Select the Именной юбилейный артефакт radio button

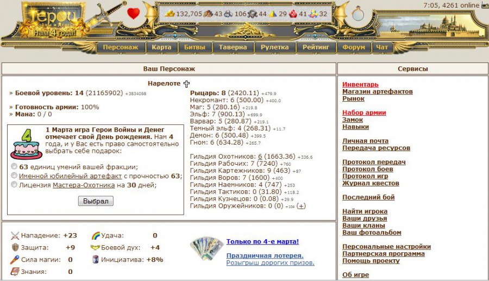(14, 175)
